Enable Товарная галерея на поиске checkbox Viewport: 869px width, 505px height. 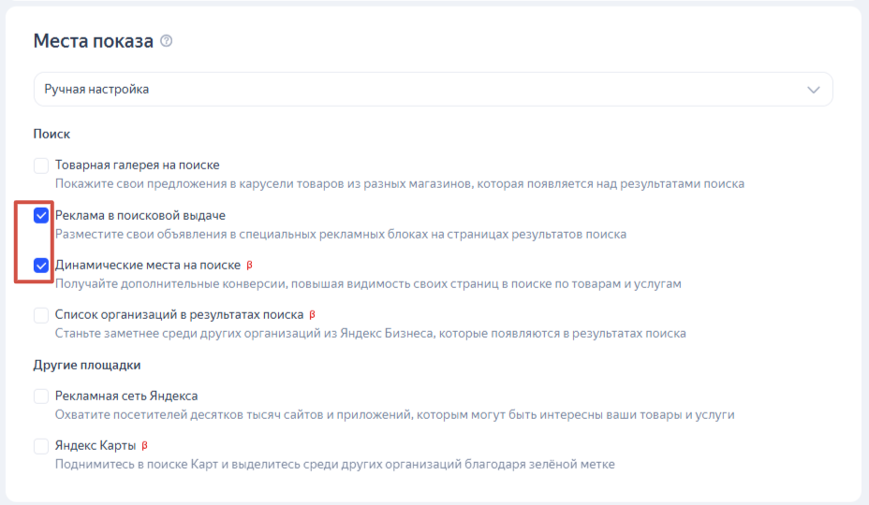pyautogui.click(x=41, y=166)
